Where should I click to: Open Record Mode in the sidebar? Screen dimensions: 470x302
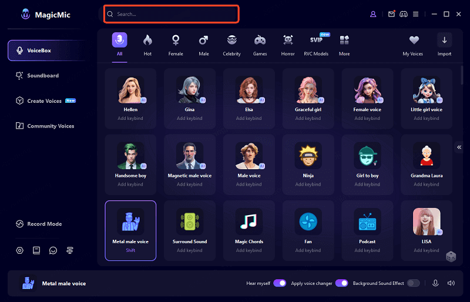pos(39,224)
